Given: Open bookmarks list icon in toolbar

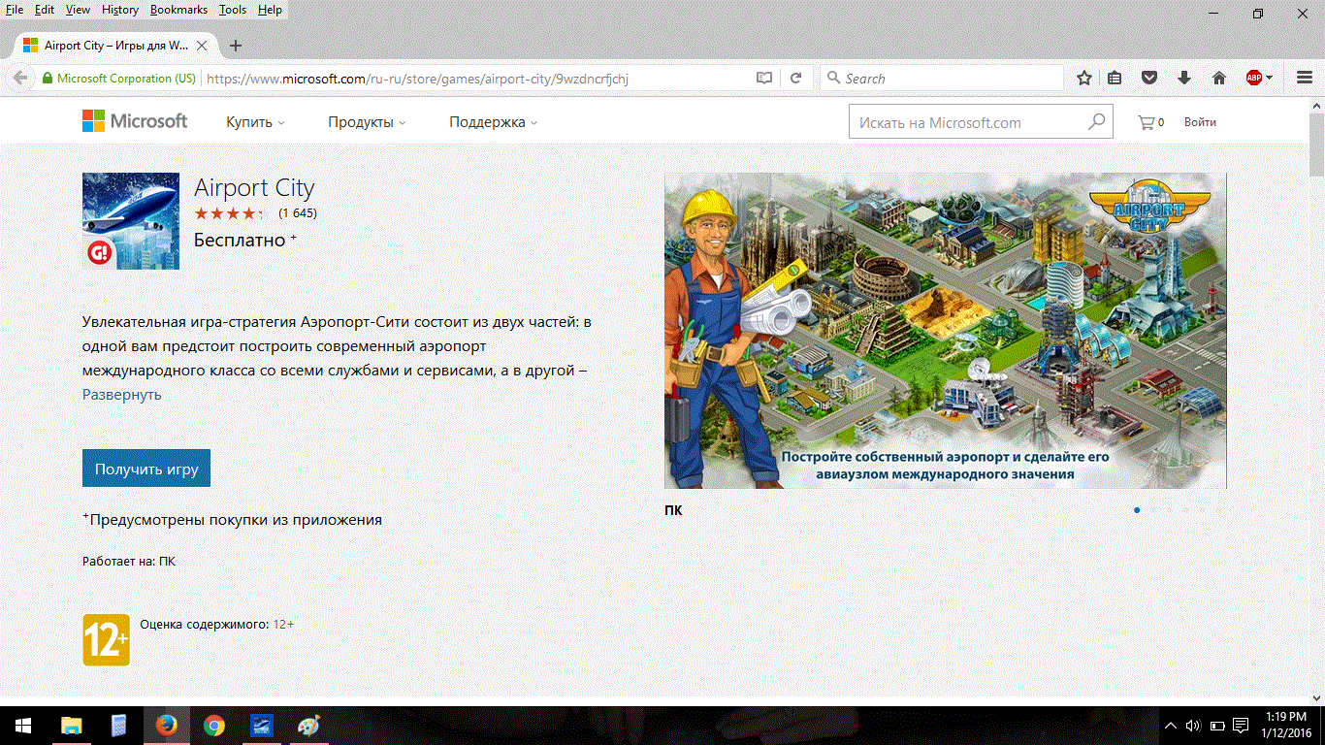Looking at the screenshot, I should click(1115, 79).
